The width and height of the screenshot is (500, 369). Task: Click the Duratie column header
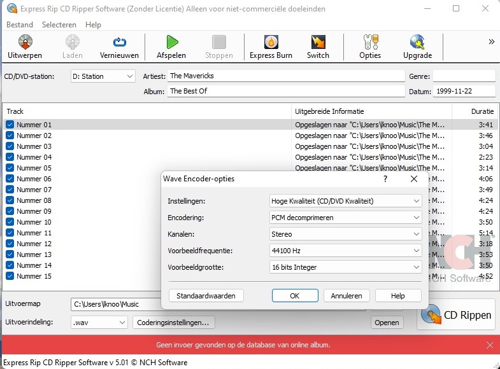[475, 111]
